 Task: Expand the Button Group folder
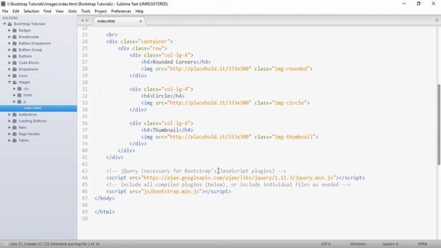[x=10, y=50]
